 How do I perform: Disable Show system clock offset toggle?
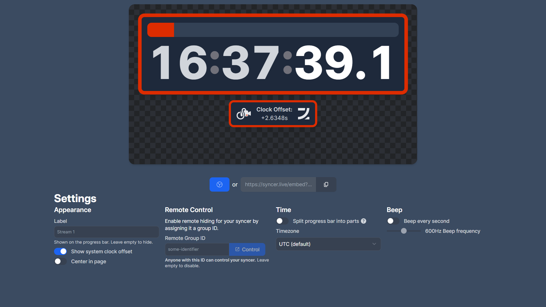coord(60,252)
